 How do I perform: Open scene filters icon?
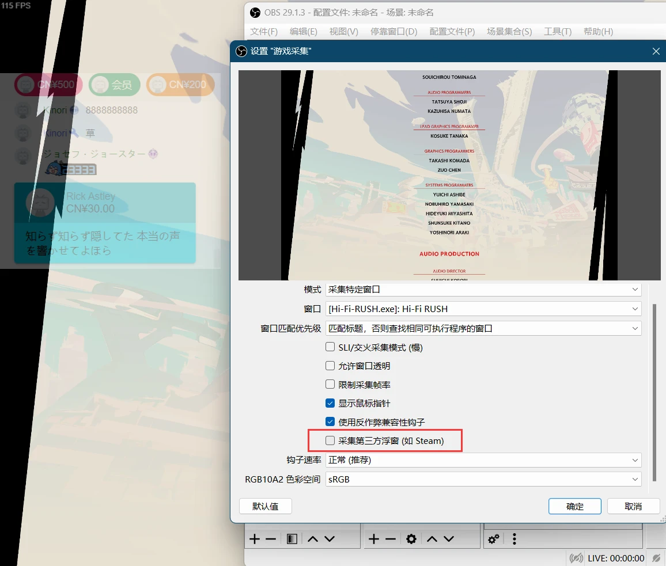[292, 540]
